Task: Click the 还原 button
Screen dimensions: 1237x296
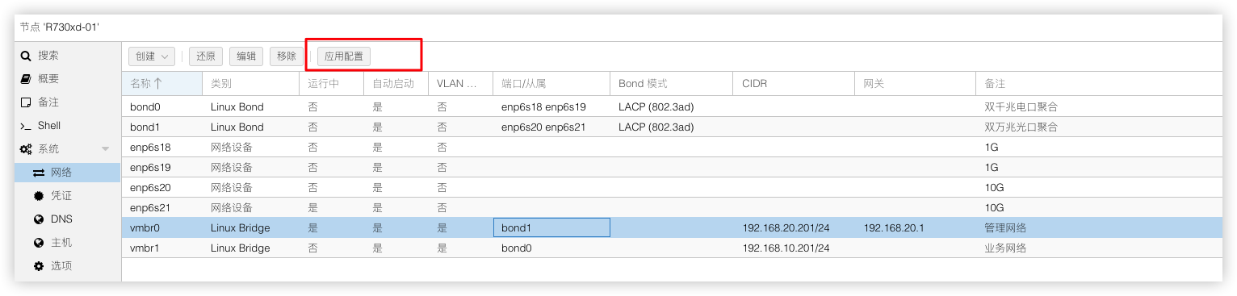Action: tap(206, 56)
